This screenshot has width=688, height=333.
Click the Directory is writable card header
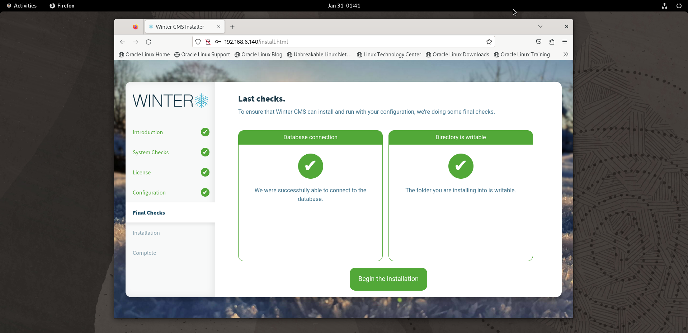[x=461, y=137]
